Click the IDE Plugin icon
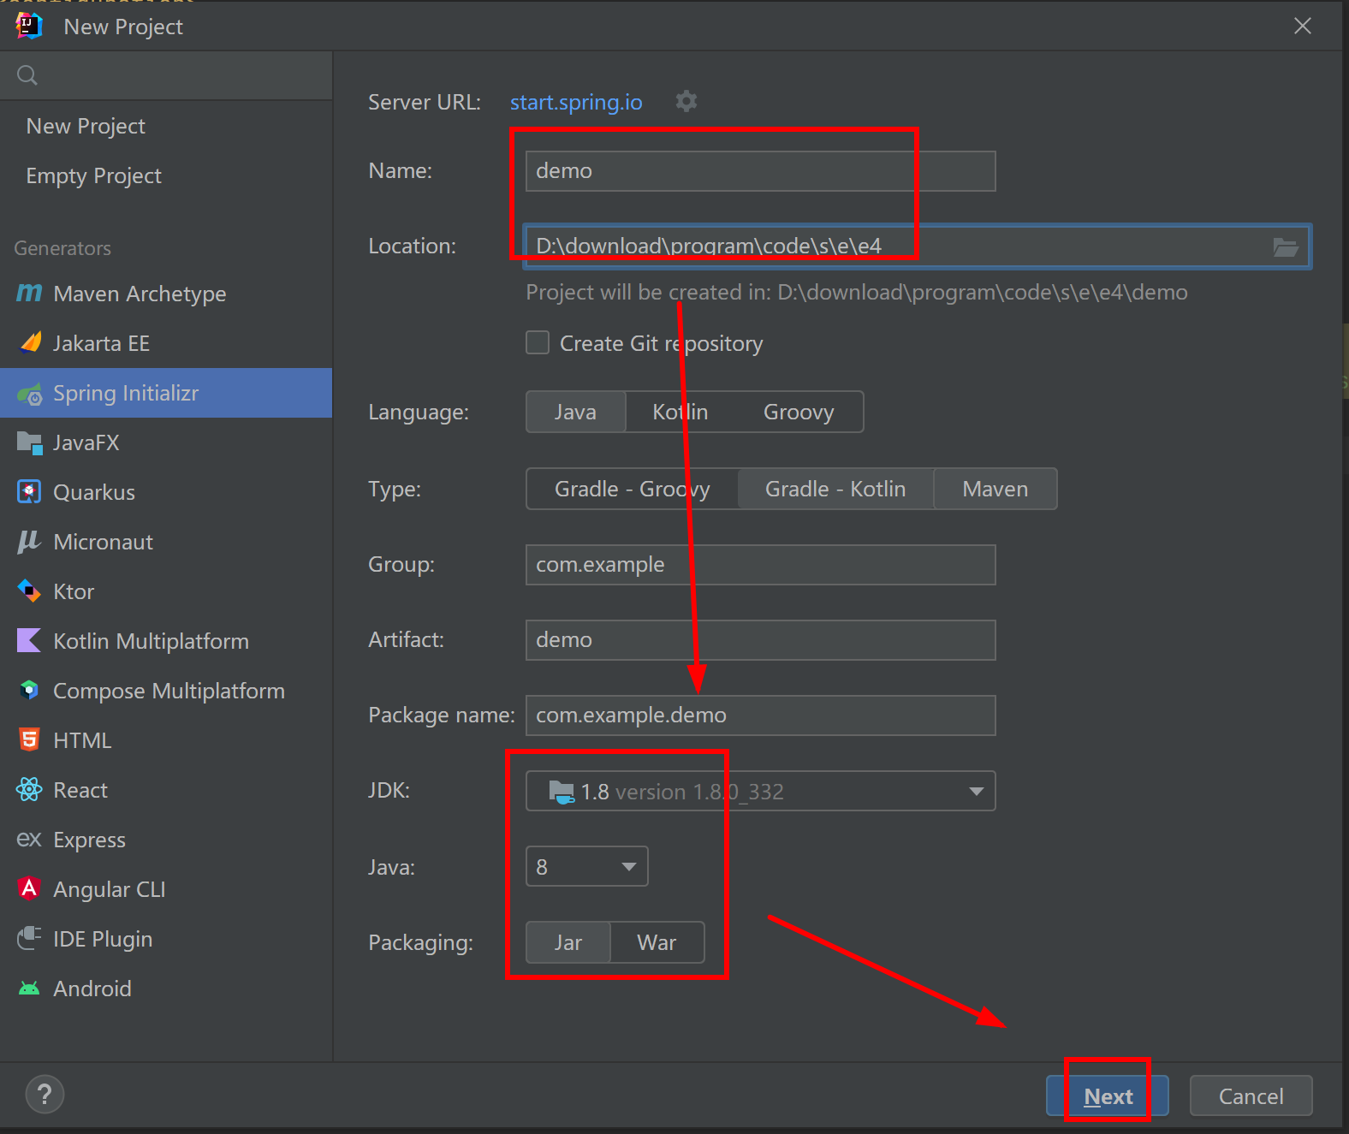The height and width of the screenshot is (1134, 1349). pyautogui.click(x=29, y=938)
